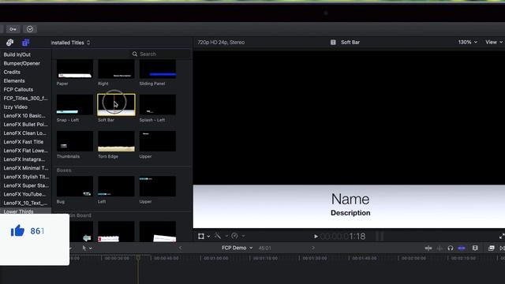Open clip appearance options
Screen dimensions: 505x284
(475, 248)
